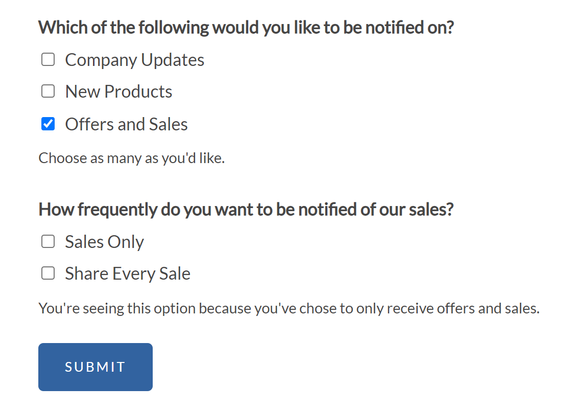
Task: Click the 'Sales Only' label text
Action: tap(104, 242)
